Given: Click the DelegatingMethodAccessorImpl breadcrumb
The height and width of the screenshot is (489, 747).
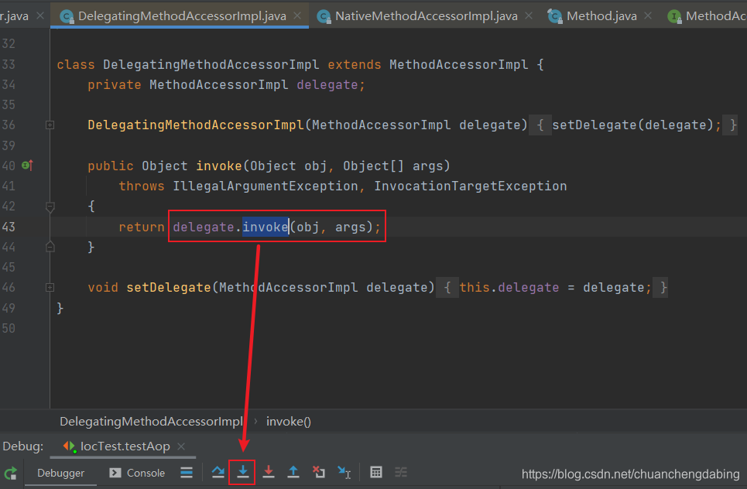Looking at the screenshot, I should [x=152, y=422].
